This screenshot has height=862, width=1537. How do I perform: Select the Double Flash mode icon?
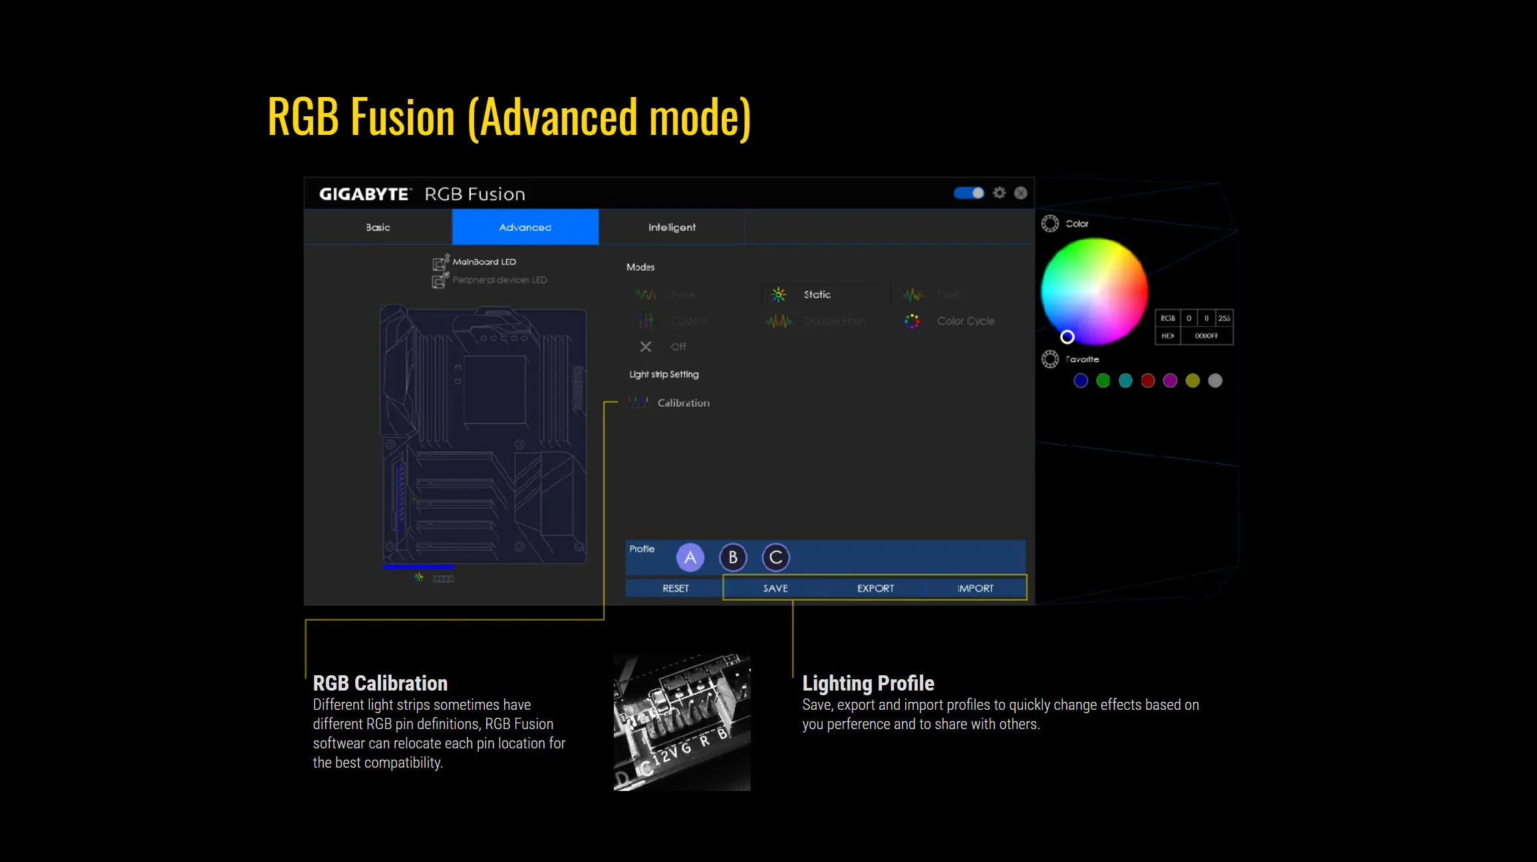pos(779,321)
